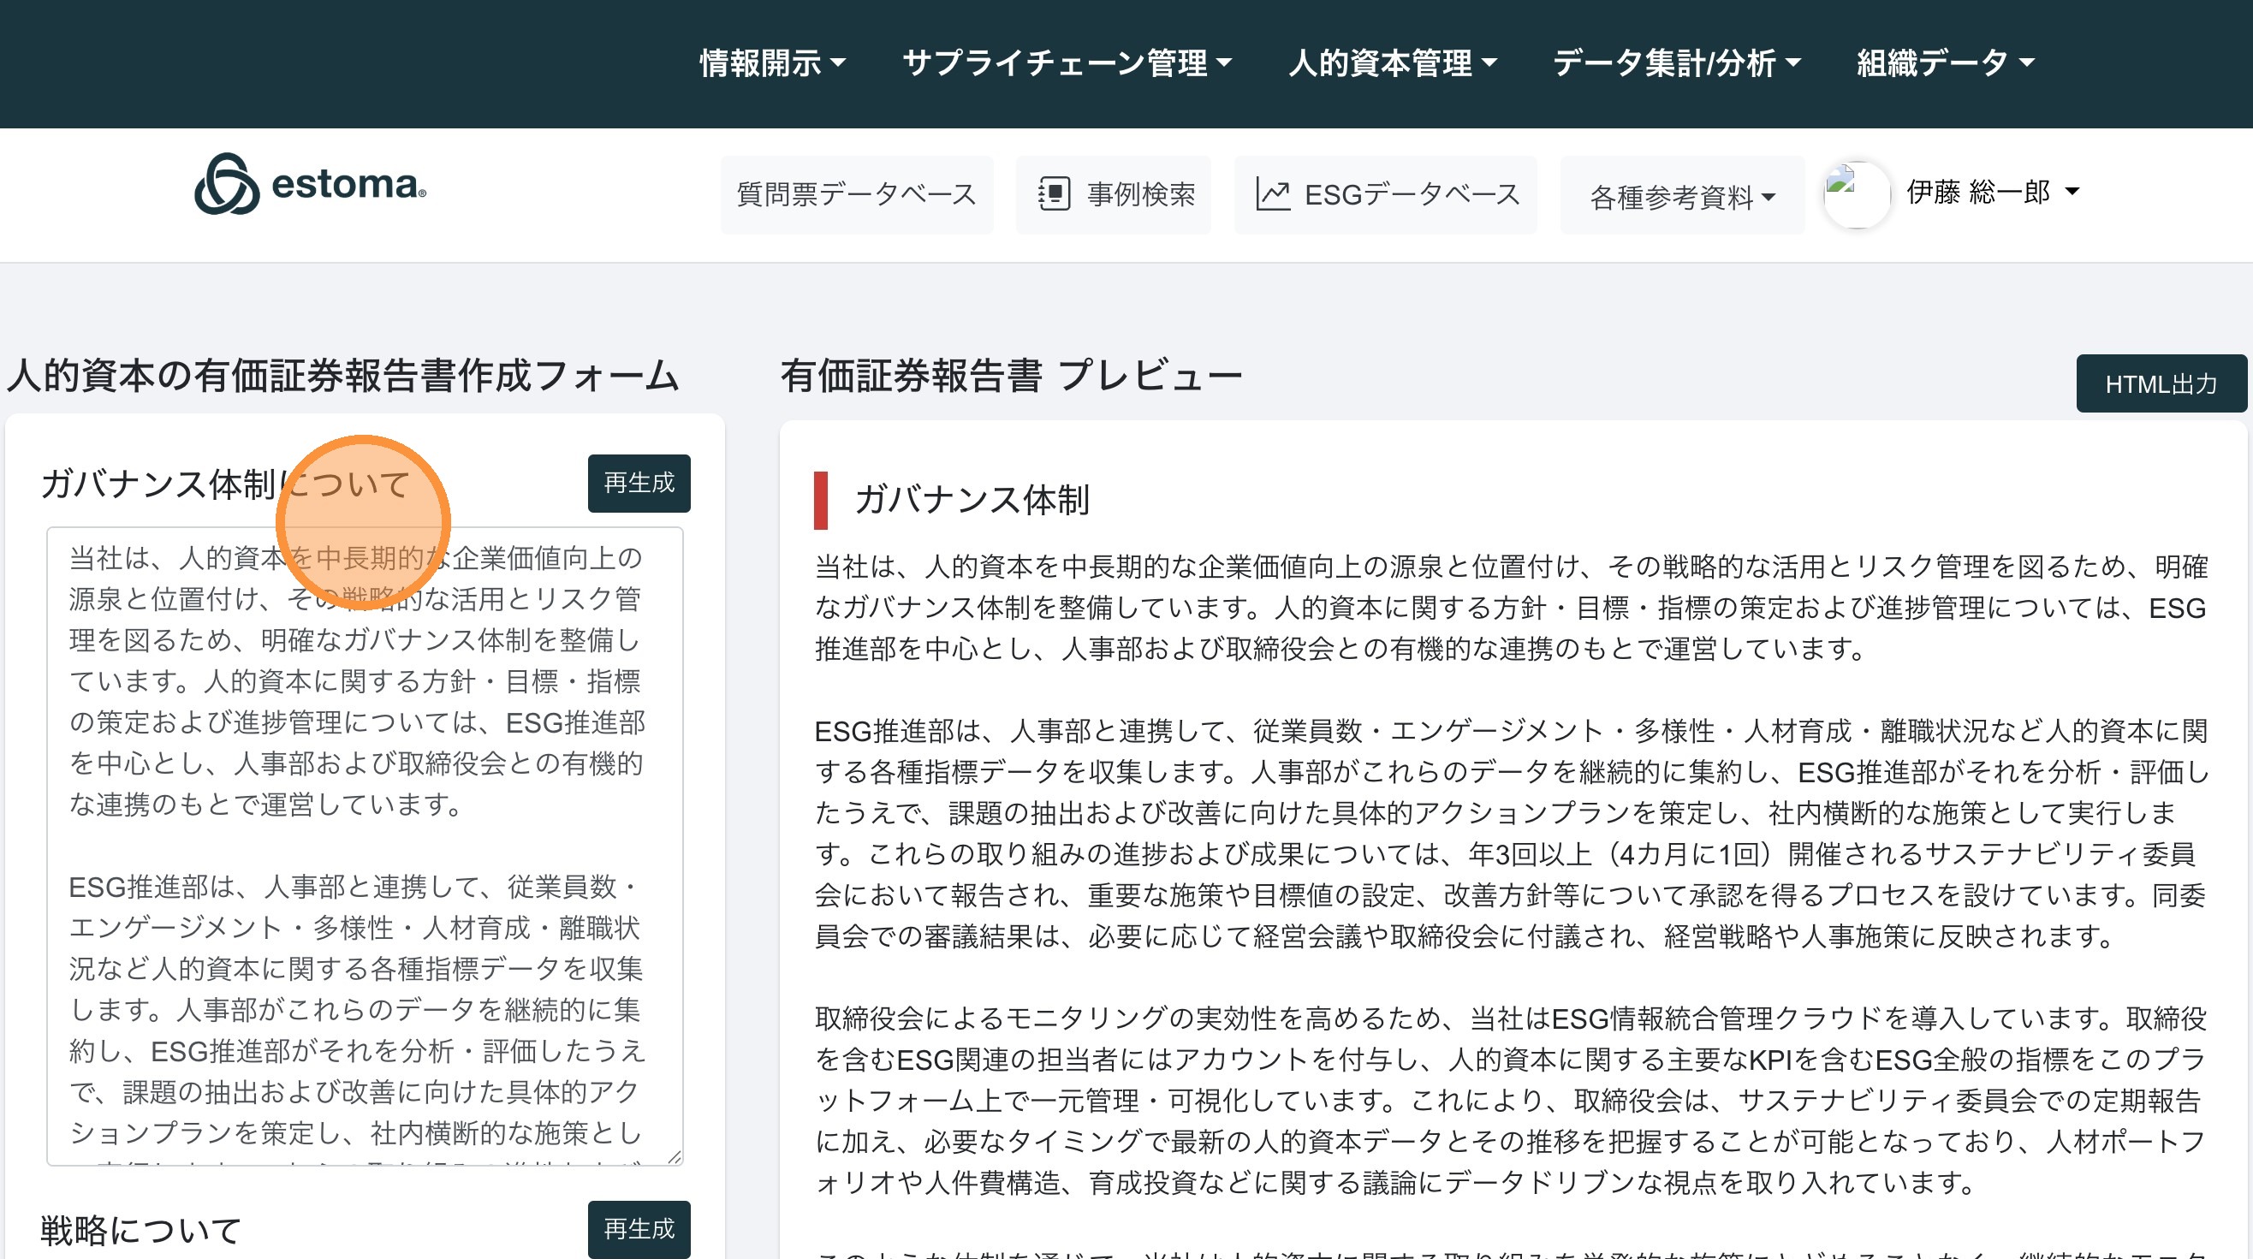2253x1259 pixels.
Task: Open the 人的資本管理 dropdown
Action: coord(1393,63)
